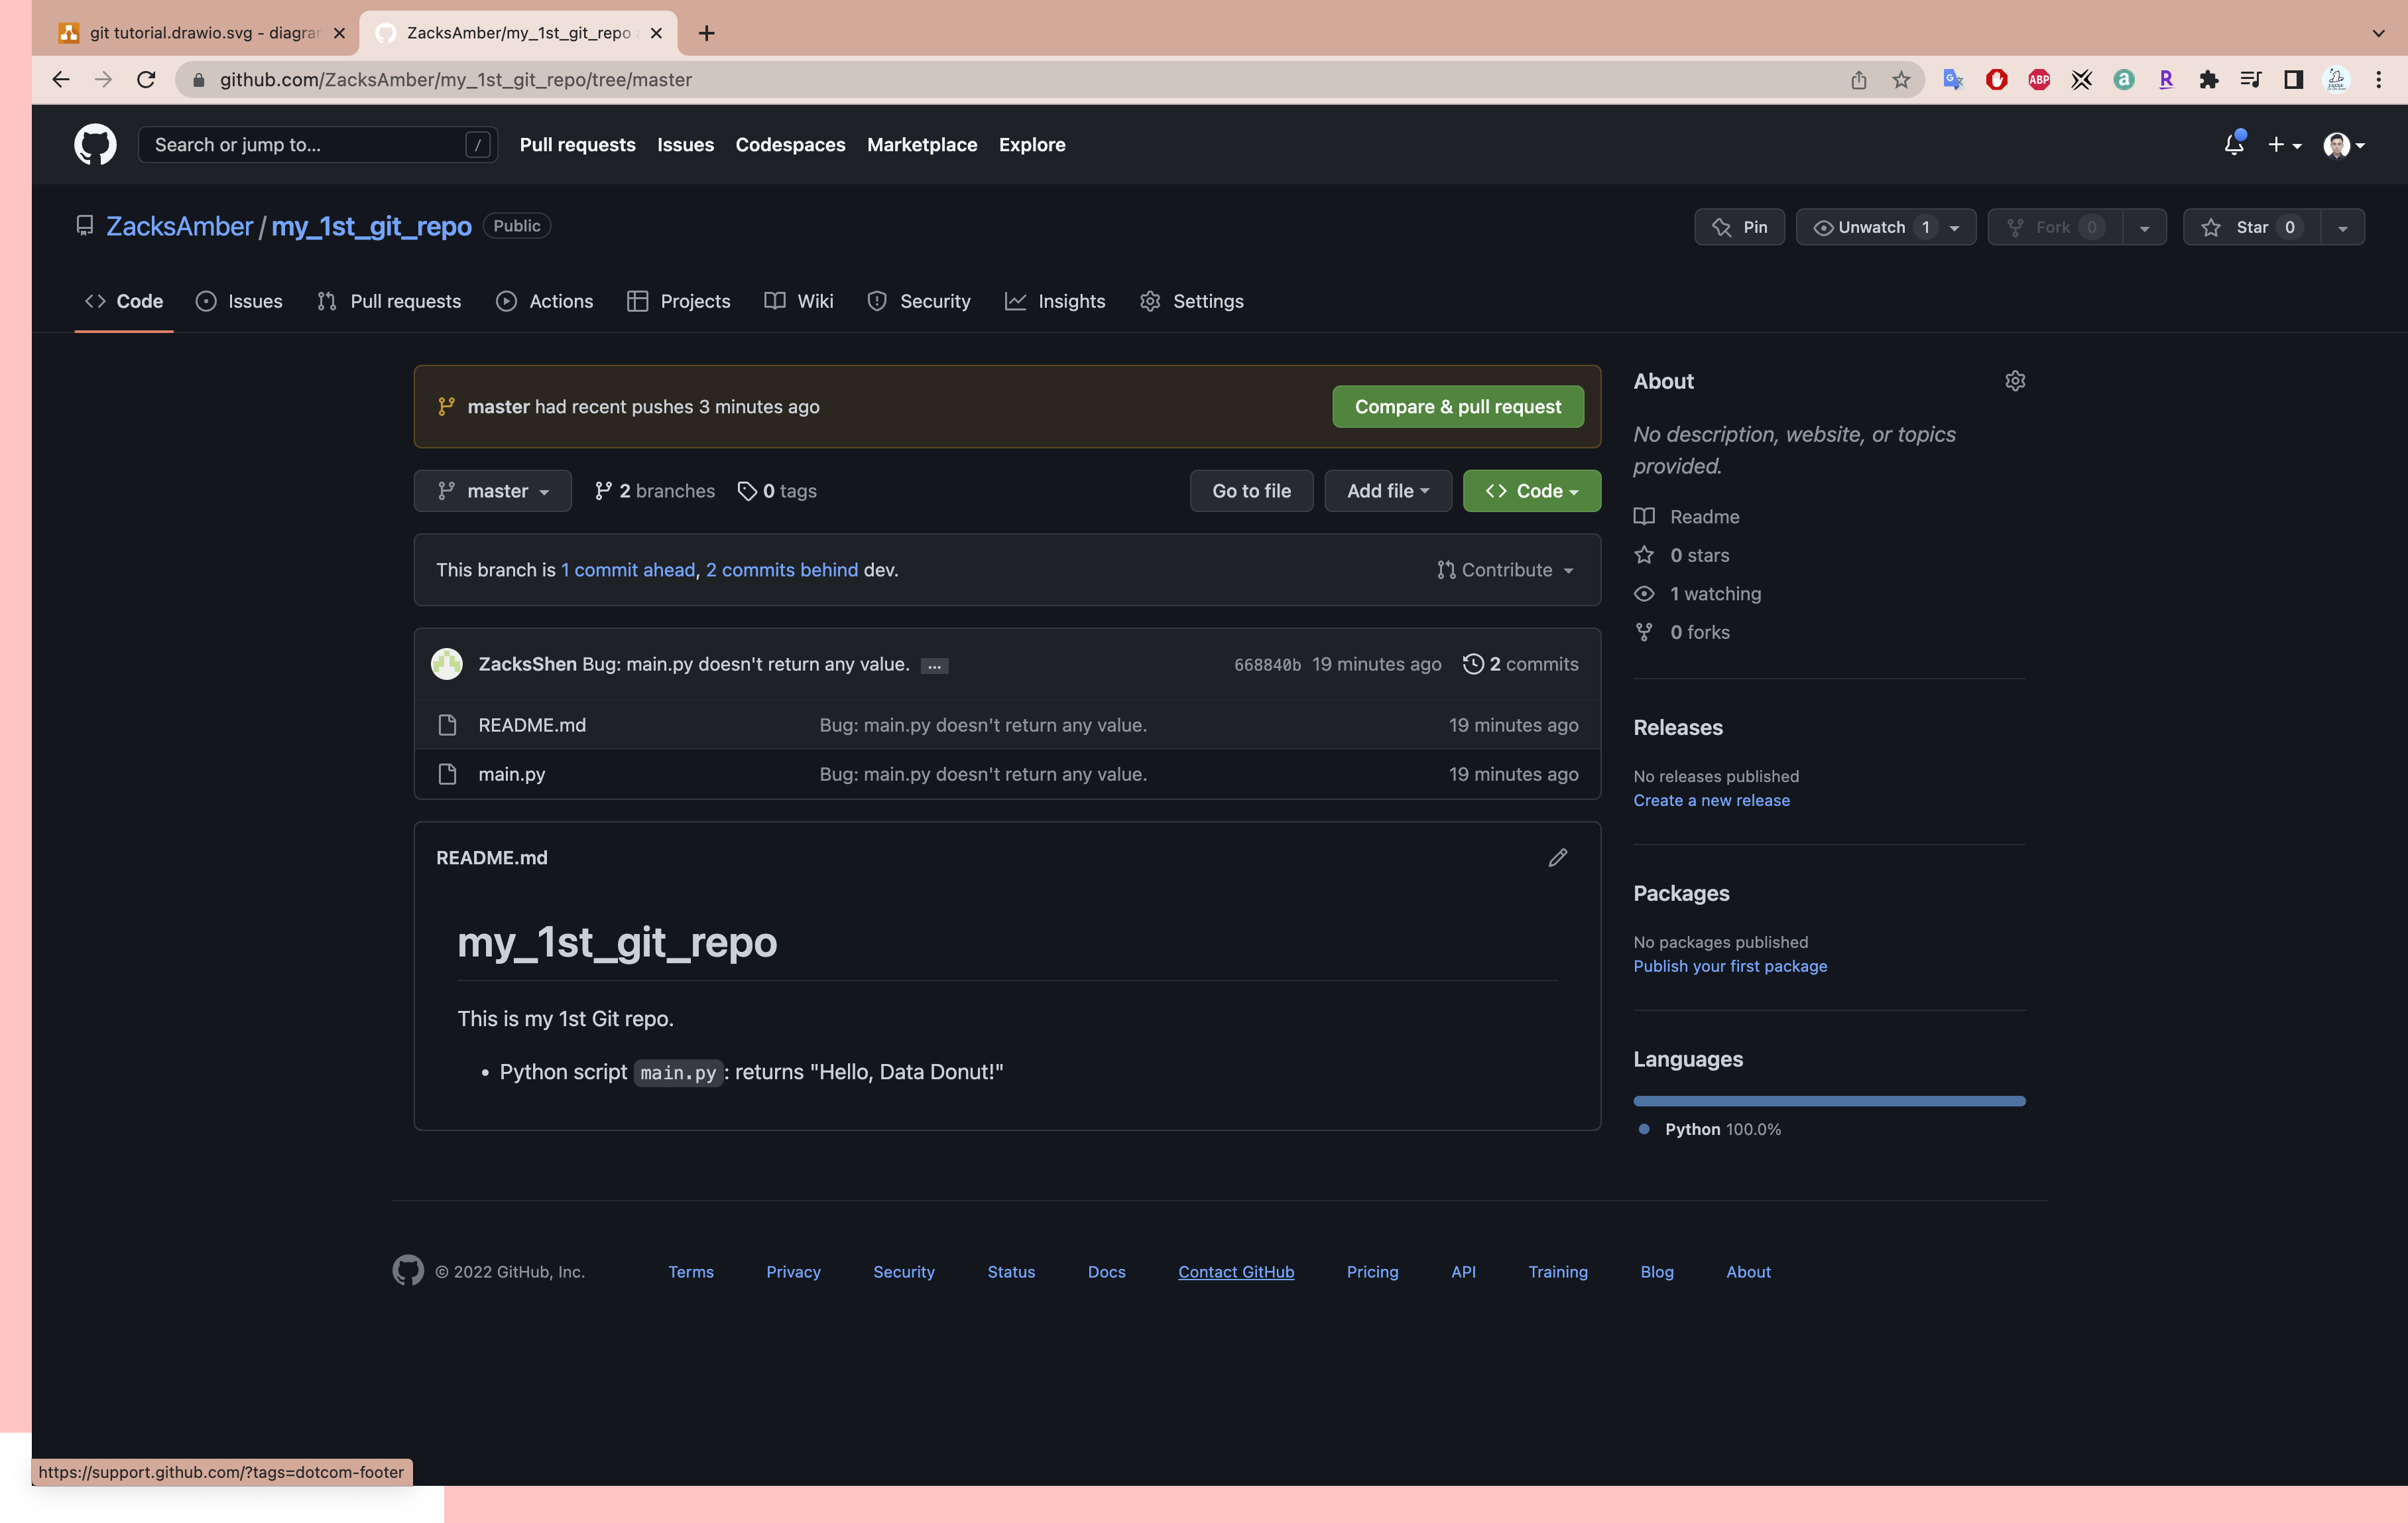Bookmark this page with the star icon in the address bar

pos(1901,80)
